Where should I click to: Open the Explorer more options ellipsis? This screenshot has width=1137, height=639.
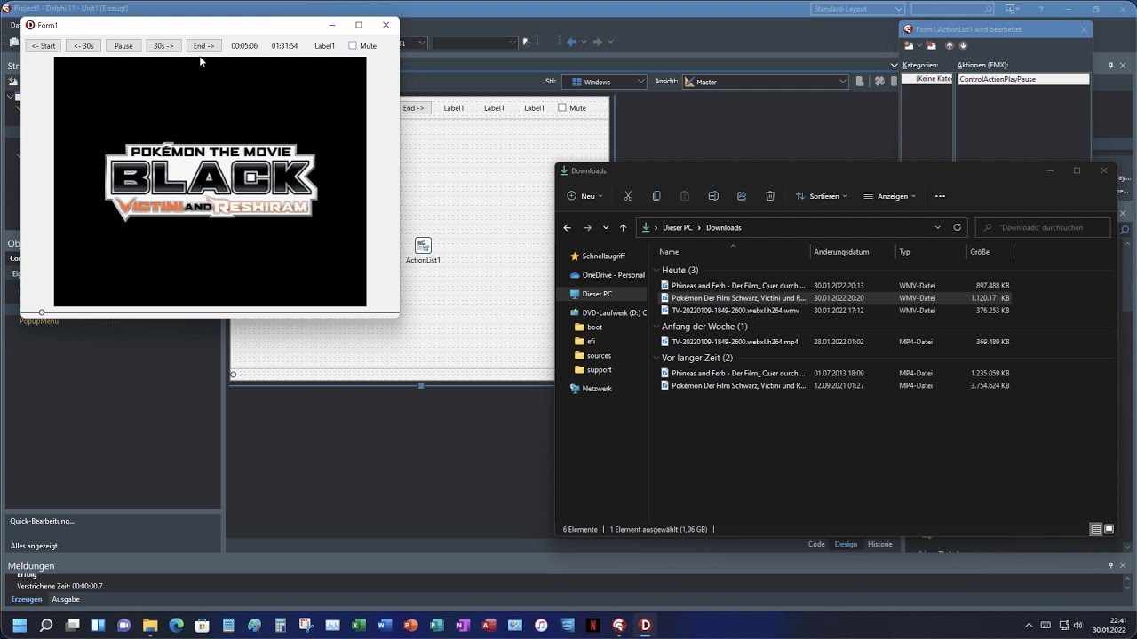[940, 196]
